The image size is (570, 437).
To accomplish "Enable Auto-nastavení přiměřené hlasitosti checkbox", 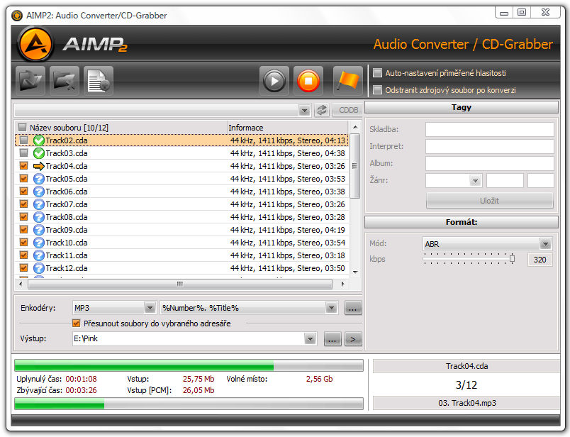I will point(378,73).
